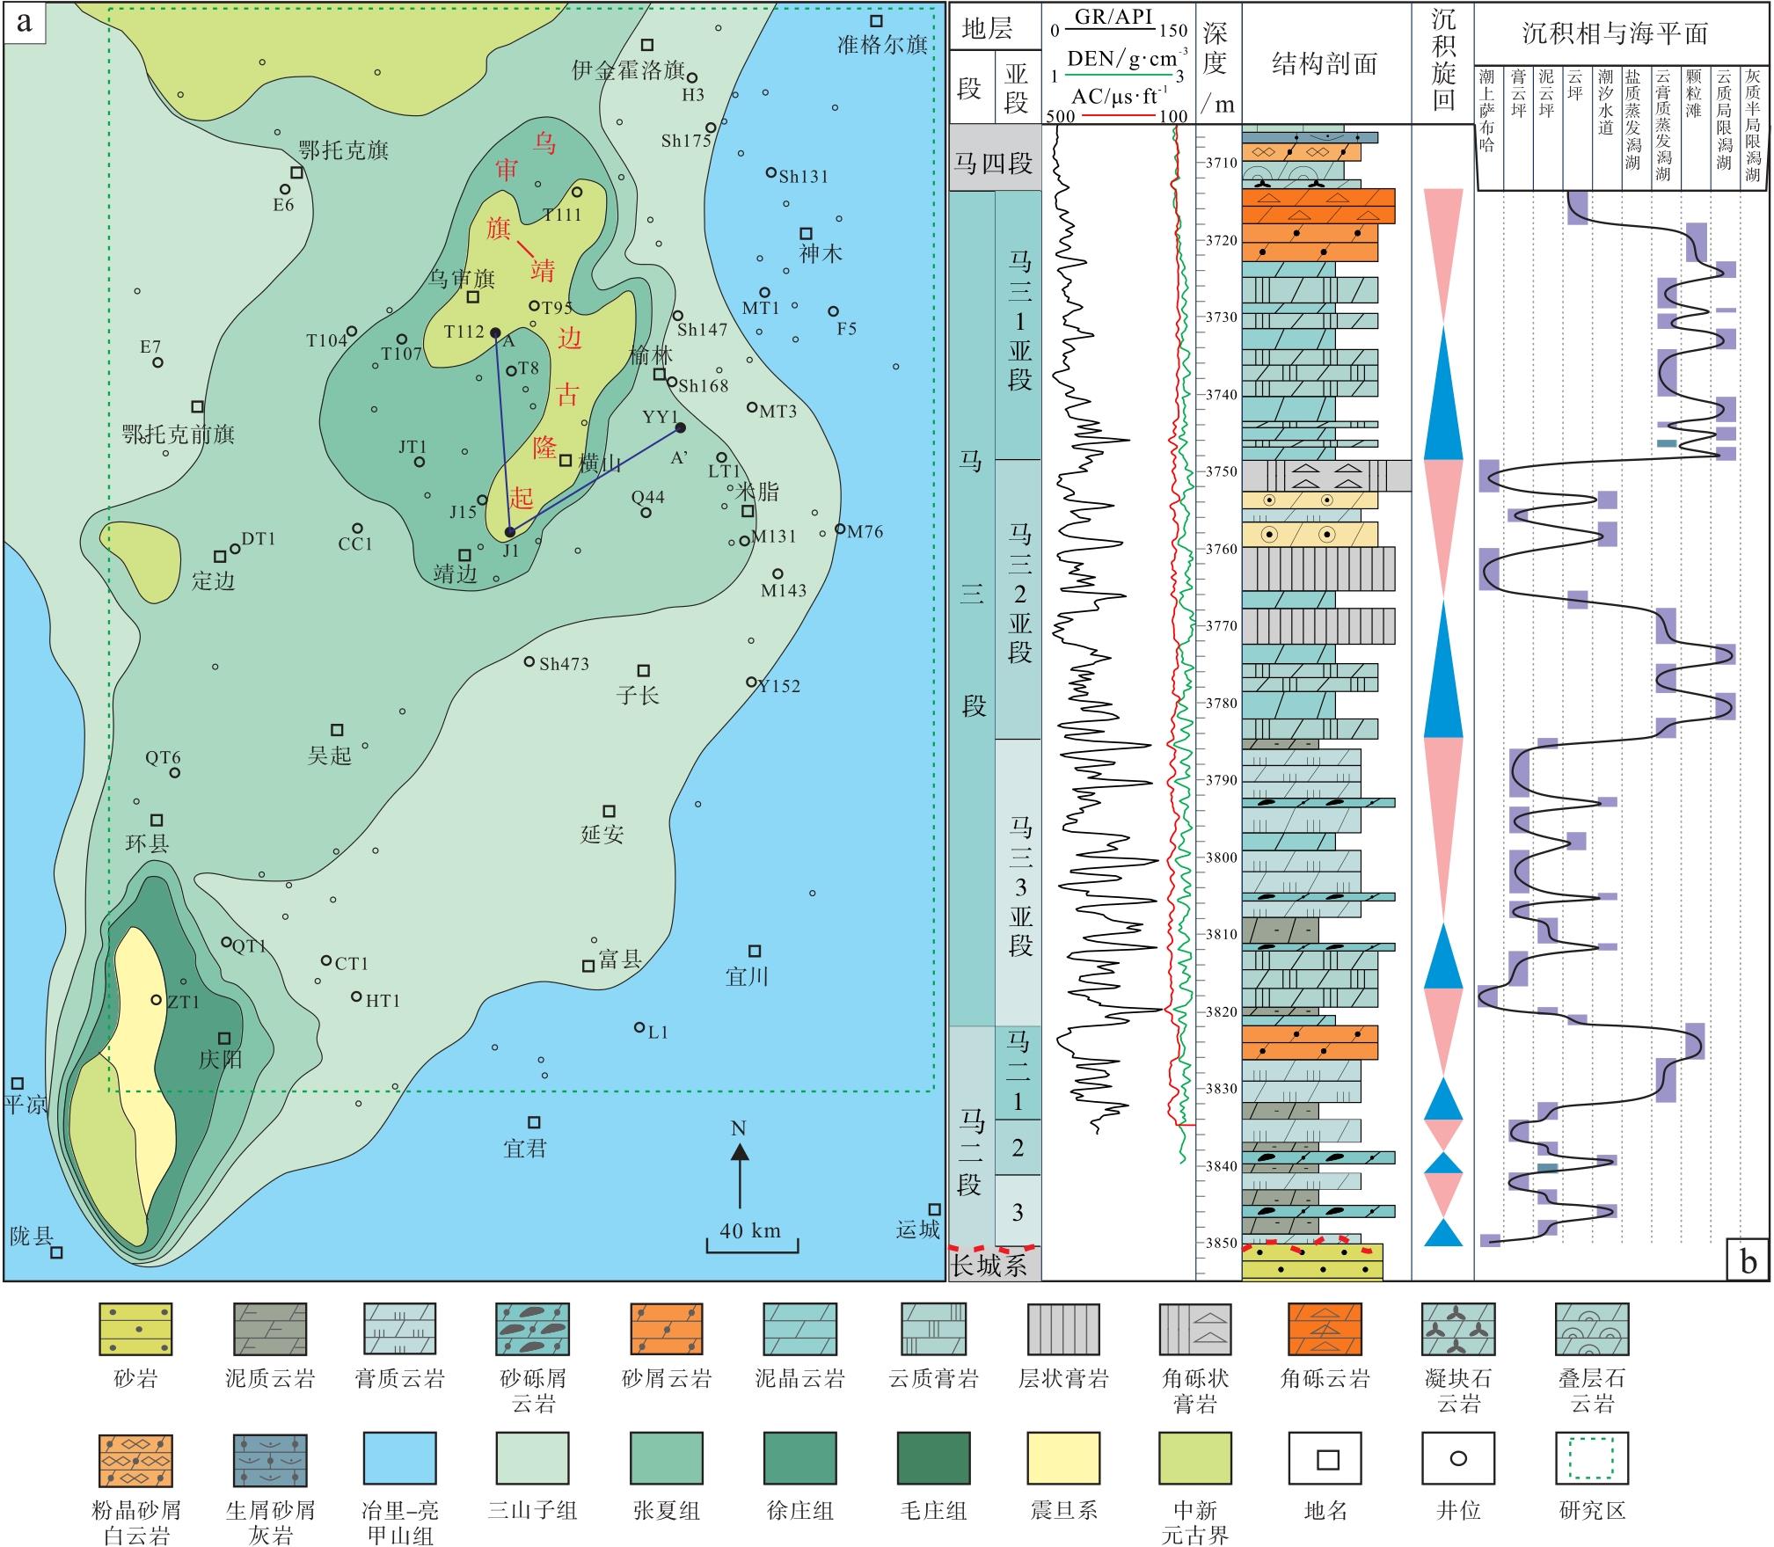Screen dimensions: 1774x1547
Task: Click the 冶里-亮甲山组 blue color swatch
Action: click(400, 1459)
